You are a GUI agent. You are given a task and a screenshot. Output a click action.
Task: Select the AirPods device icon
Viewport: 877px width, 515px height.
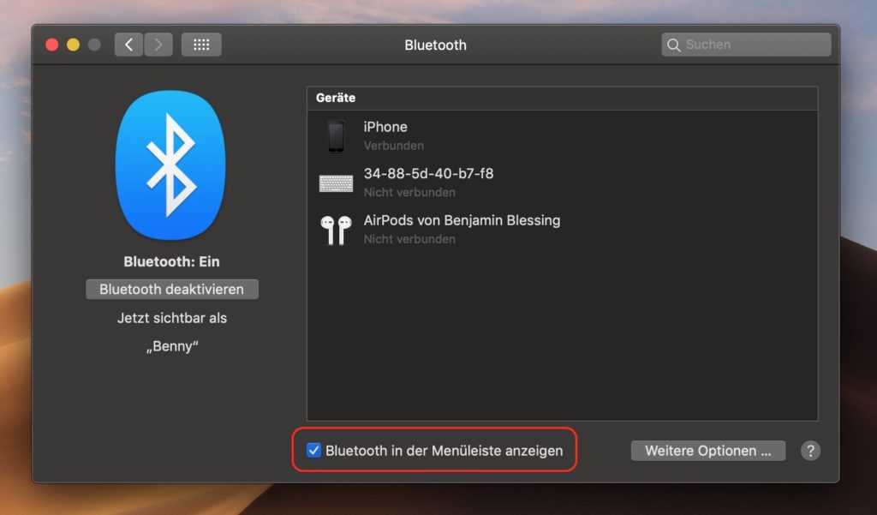pos(336,230)
